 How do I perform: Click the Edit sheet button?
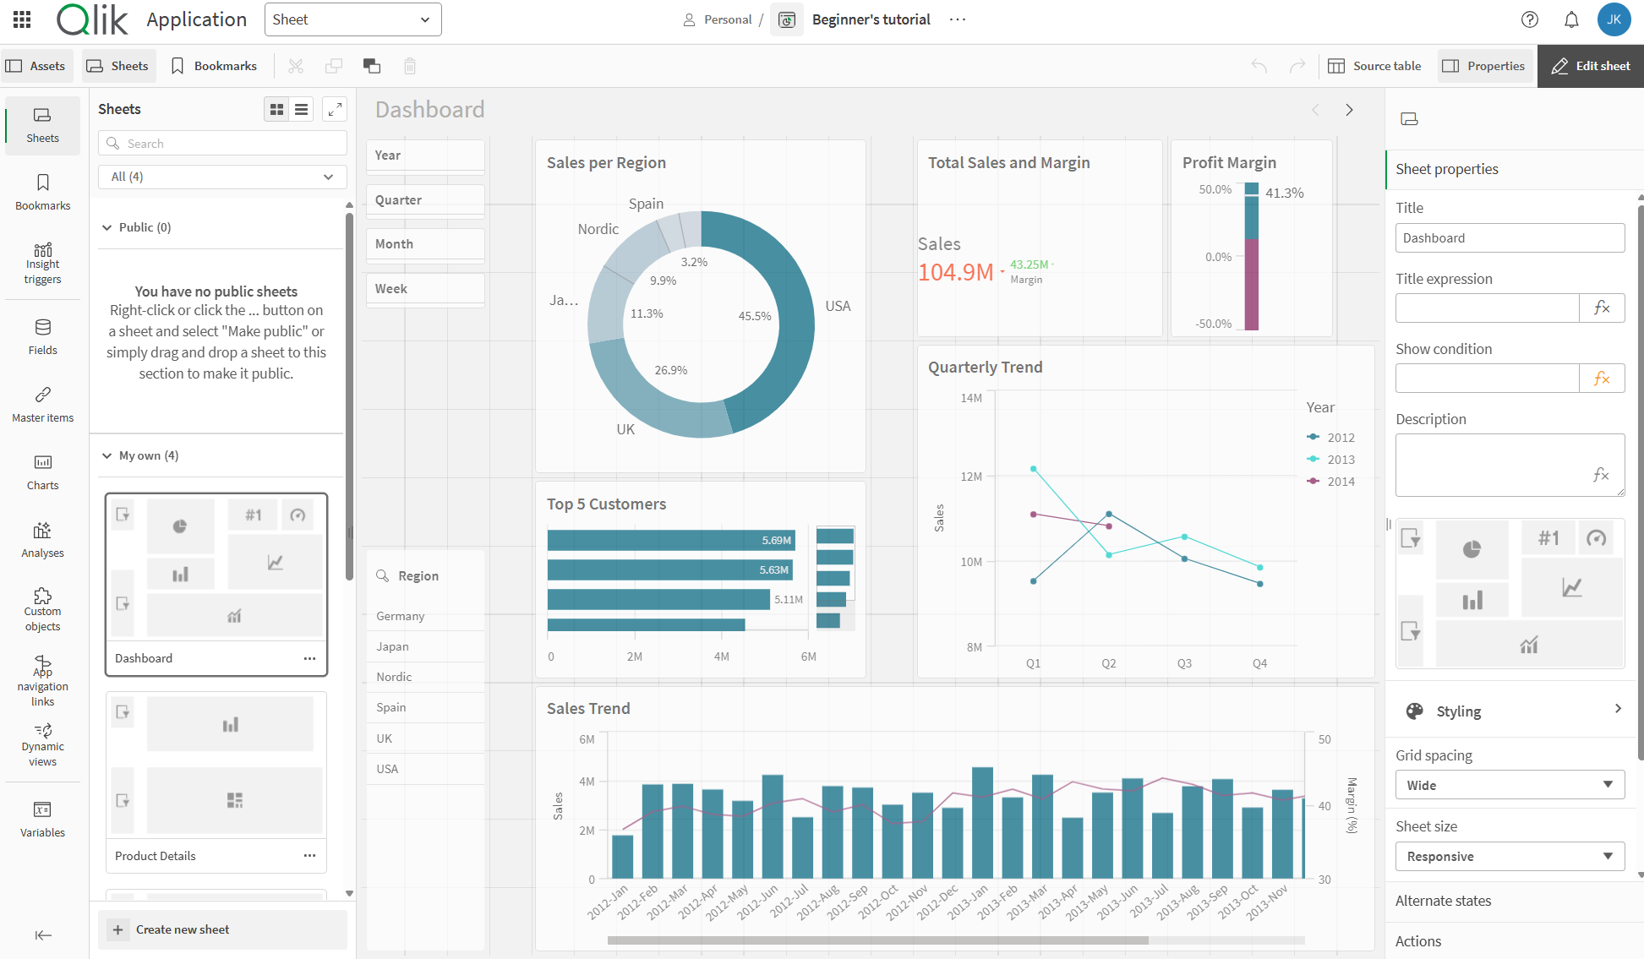click(1590, 66)
